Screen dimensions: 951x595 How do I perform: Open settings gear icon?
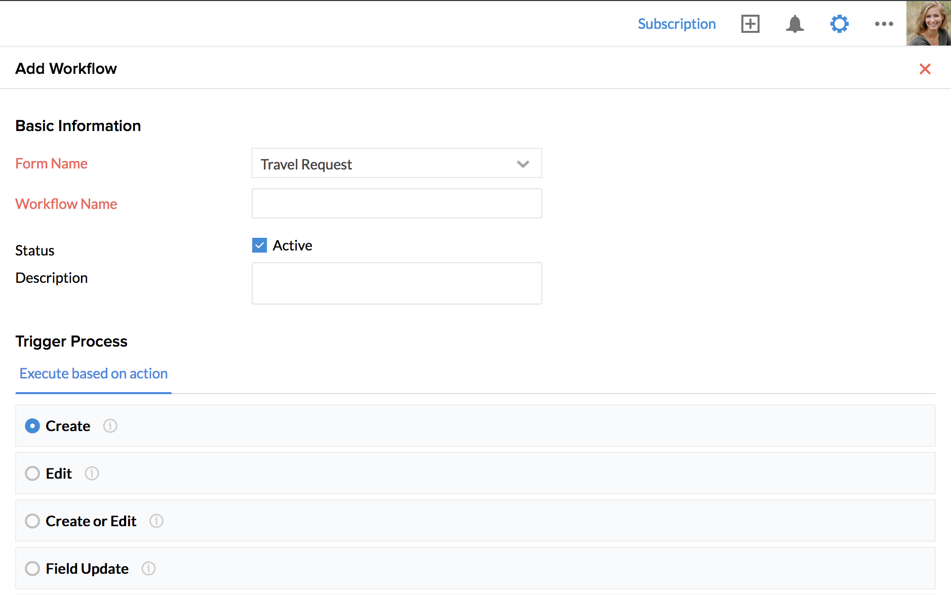coord(839,24)
